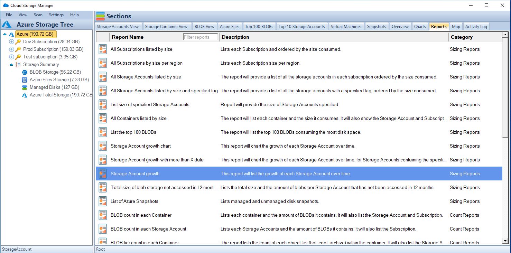Click the Storage Summary node icon
Screen dimensions: 511x253
[x=18, y=64]
